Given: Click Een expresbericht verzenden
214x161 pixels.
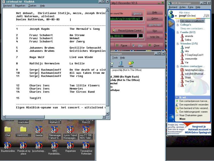Looking at the screenshot, I should click(x=194, y=105).
